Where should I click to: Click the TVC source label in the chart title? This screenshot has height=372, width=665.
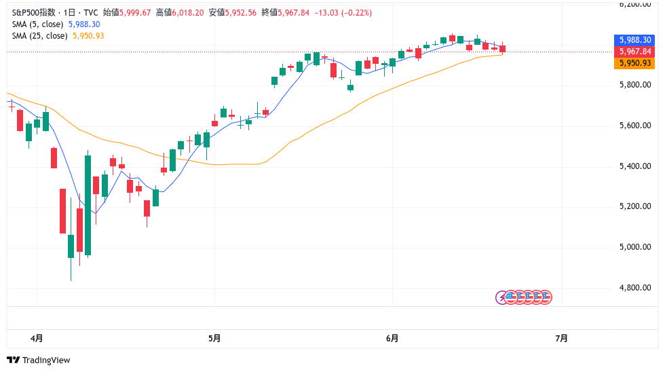91,12
